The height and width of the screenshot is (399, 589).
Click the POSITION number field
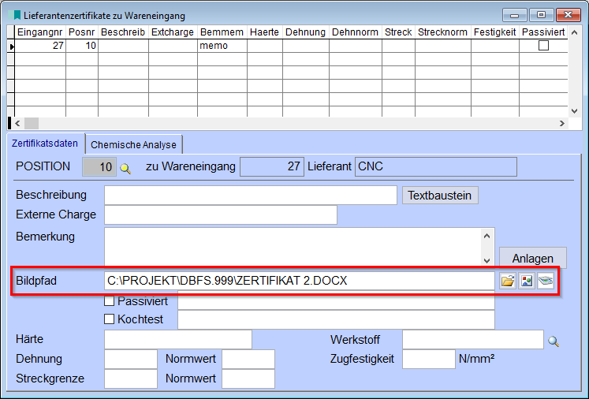[99, 167]
